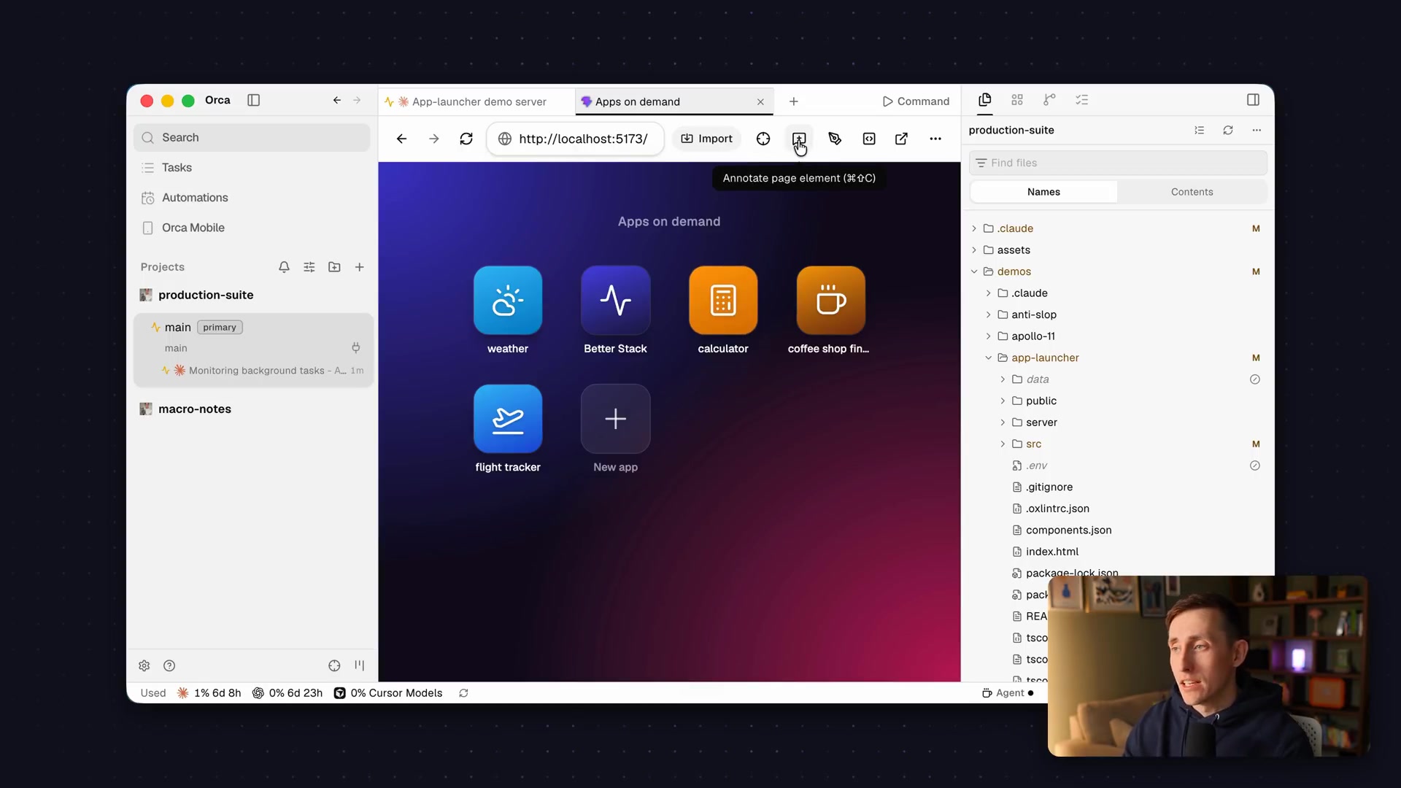Open the coffee shop finder app
Screen dimensions: 1401x788
click(831, 301)
